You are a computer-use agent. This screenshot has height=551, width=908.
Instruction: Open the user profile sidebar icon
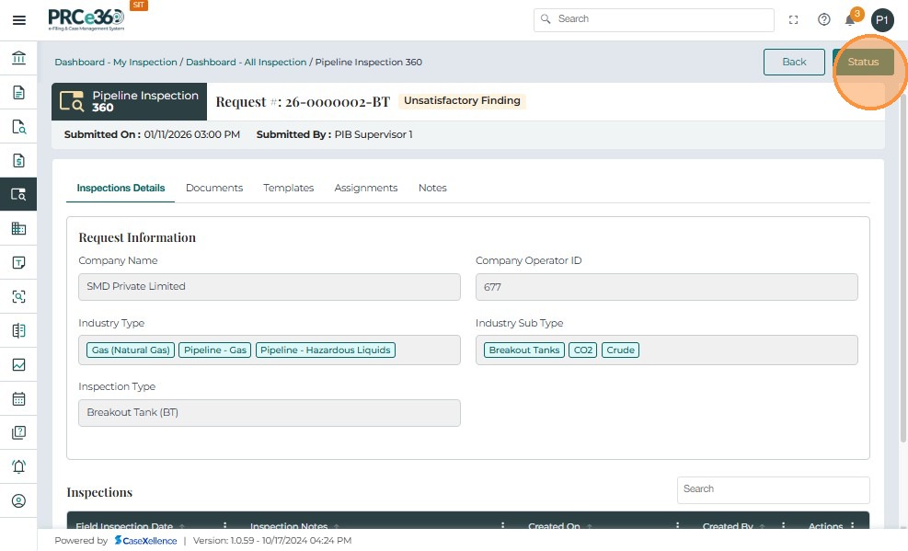click(x=18, y=501)
